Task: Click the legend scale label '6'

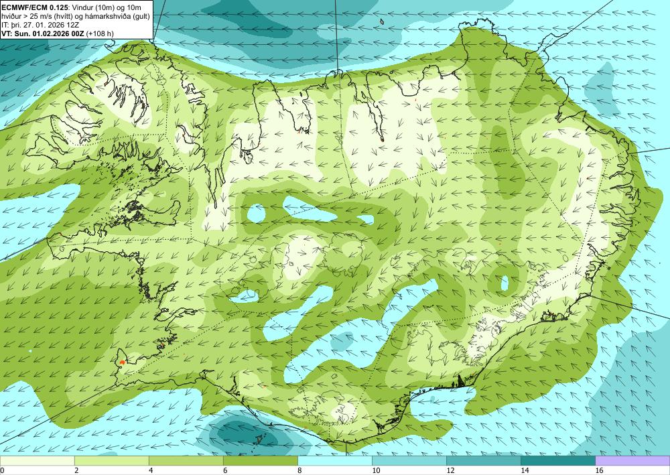Action: coord(224,470)
